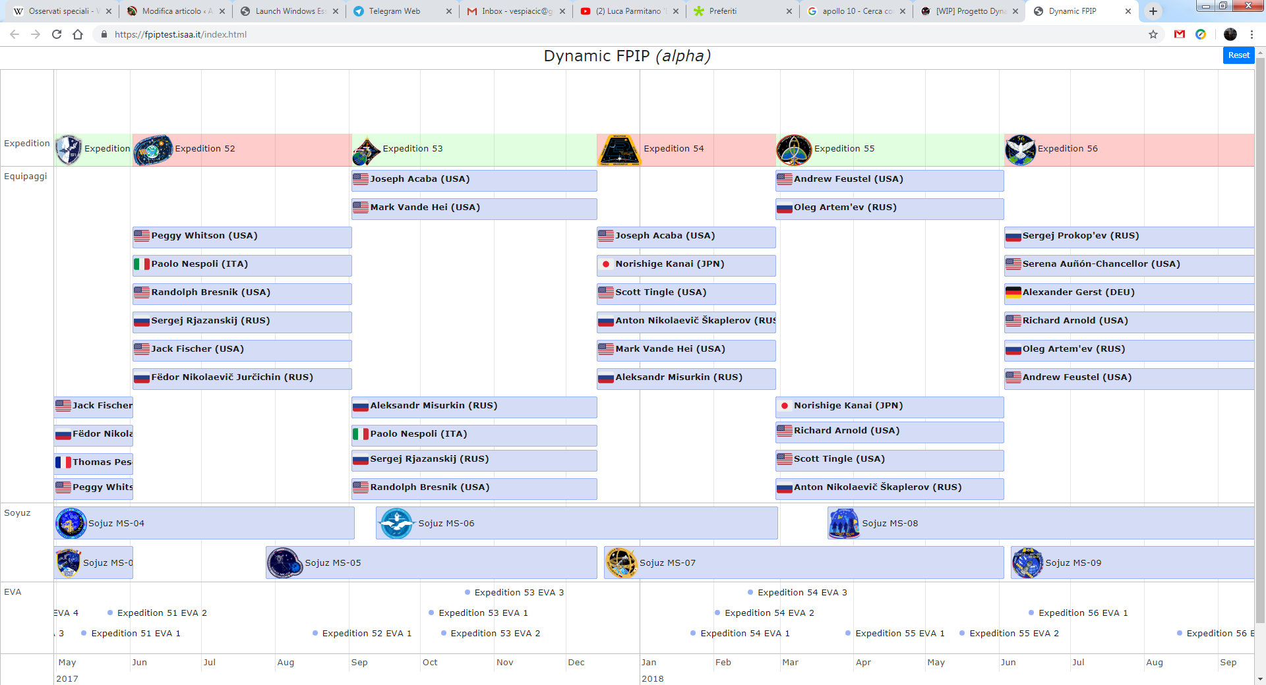This screenshot has height=685, width=1266.
Task: Click the Sojuz MS-05 patch icon
Action: coord(284,563)
